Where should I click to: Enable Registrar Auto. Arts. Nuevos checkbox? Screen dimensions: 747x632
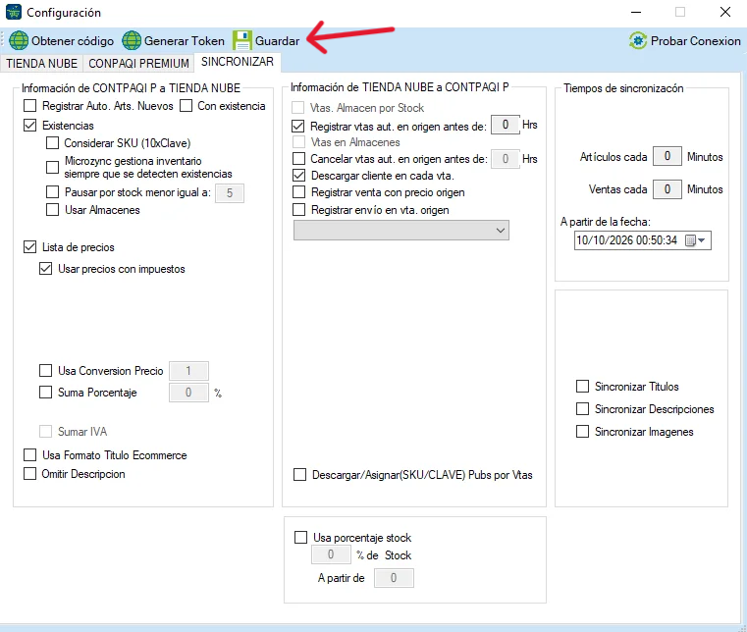point(30,105)
